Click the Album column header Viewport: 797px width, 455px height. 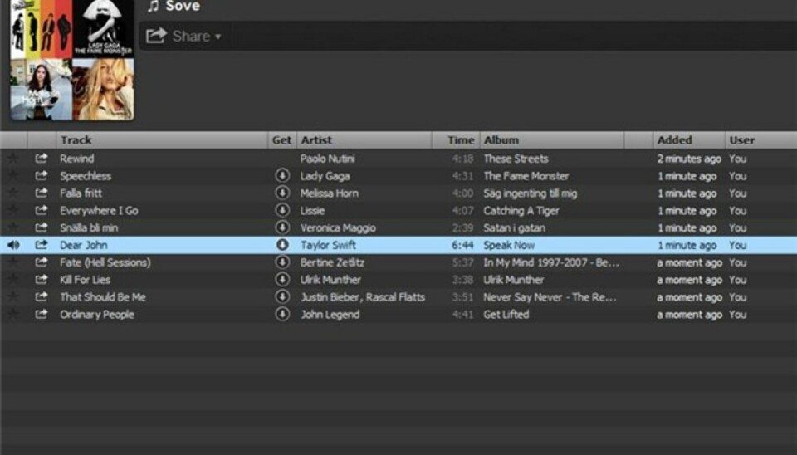501,140
